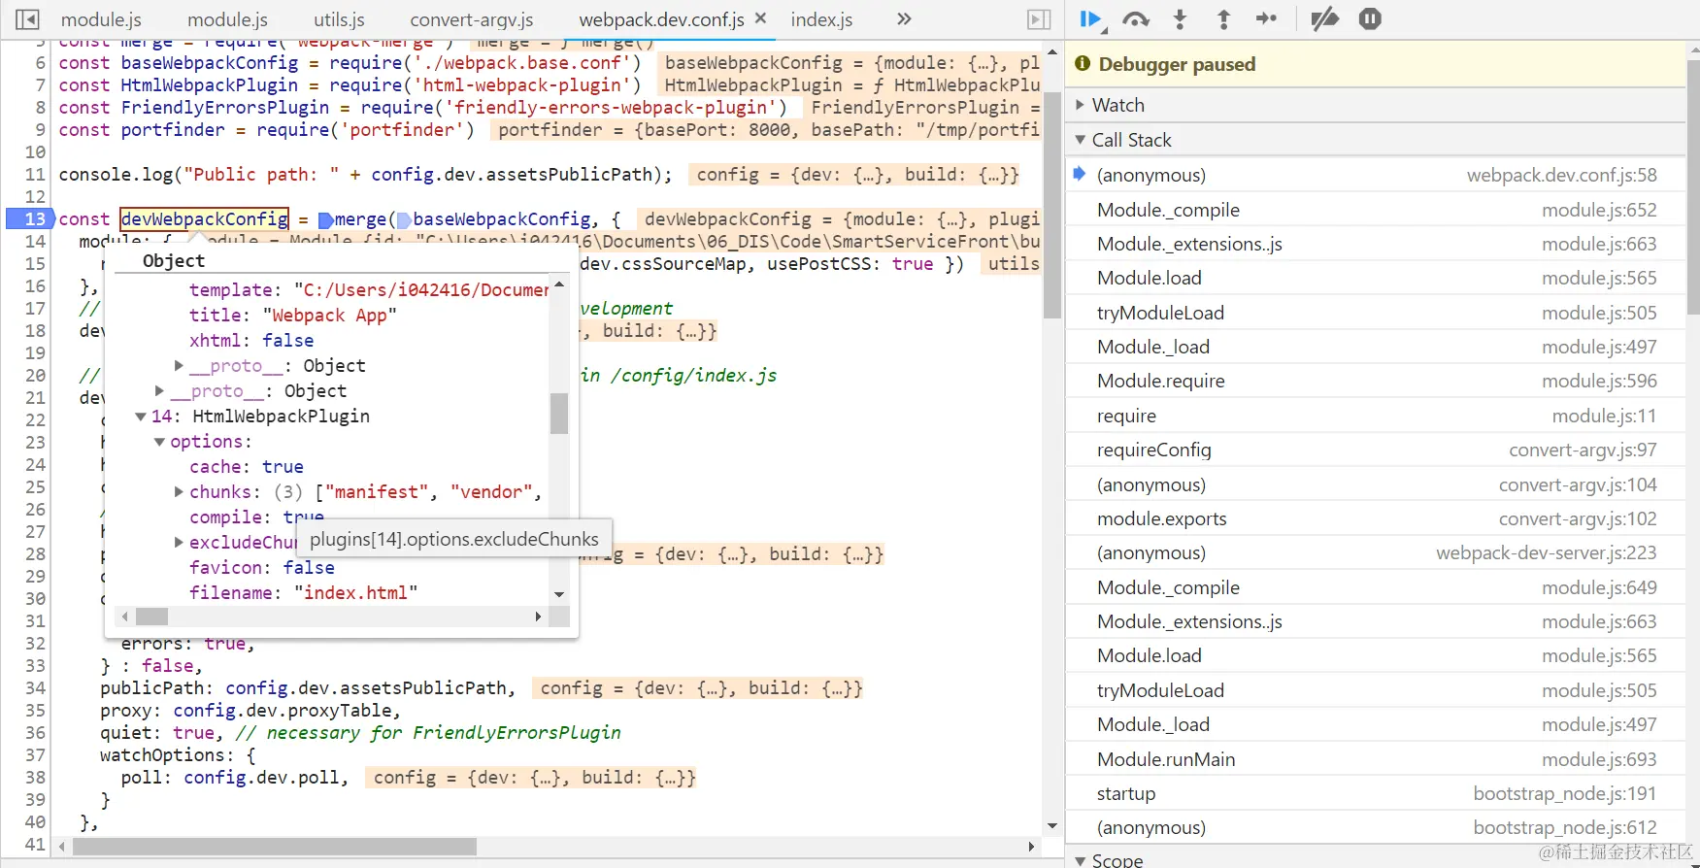
Task: Toggle the file navigator sidebar icon
Action: point(27,19)
